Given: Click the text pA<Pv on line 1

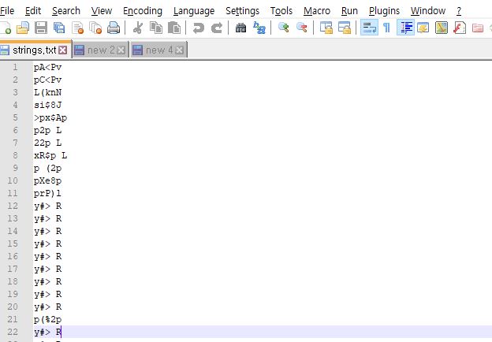Looking at the screenshot, I should pyautogui.click(x=47, y=68).
